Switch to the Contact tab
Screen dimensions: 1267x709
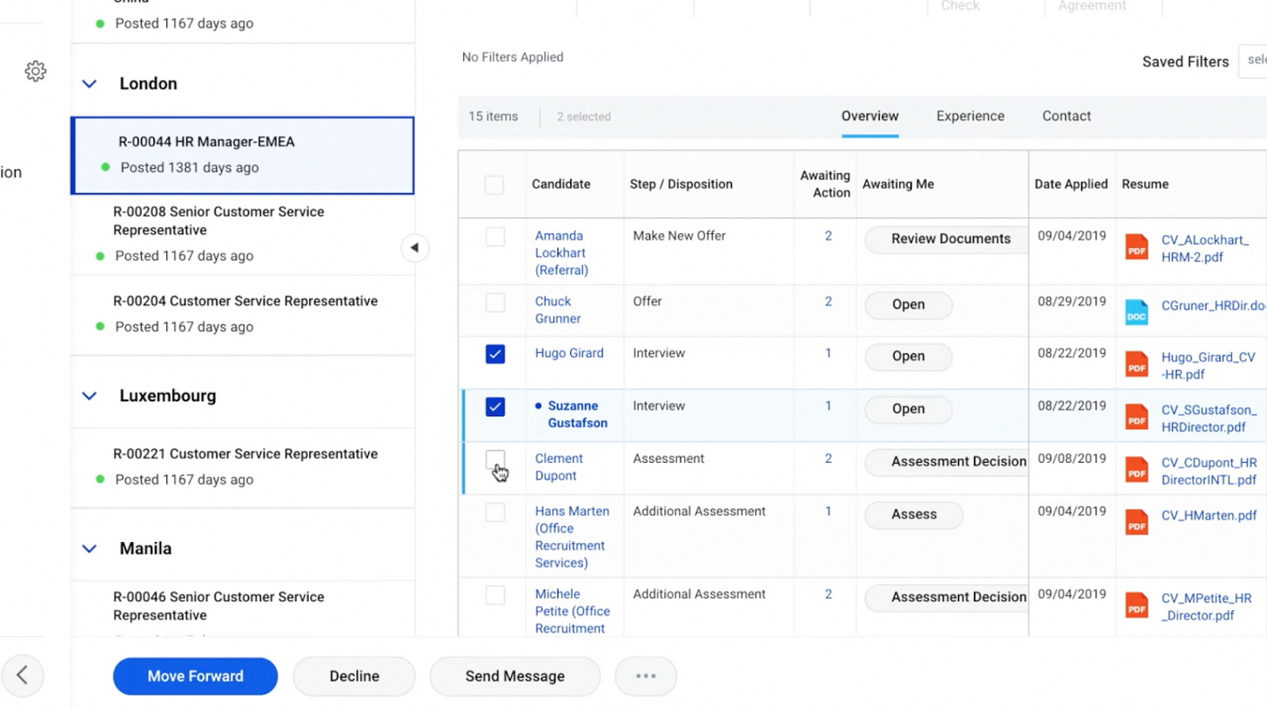point(1067,116)
